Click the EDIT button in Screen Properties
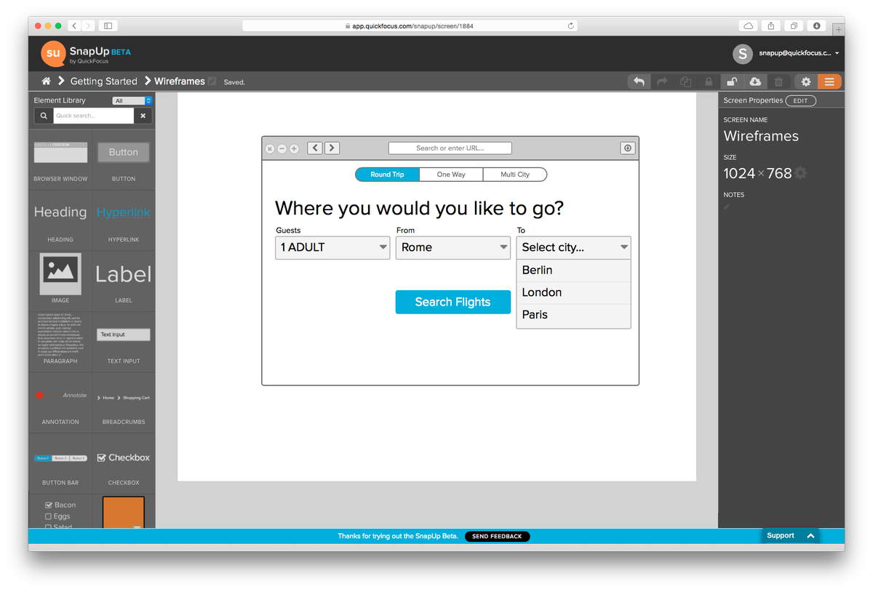The height and width of the screenshot is (592, 873). (x=800, y=100)
